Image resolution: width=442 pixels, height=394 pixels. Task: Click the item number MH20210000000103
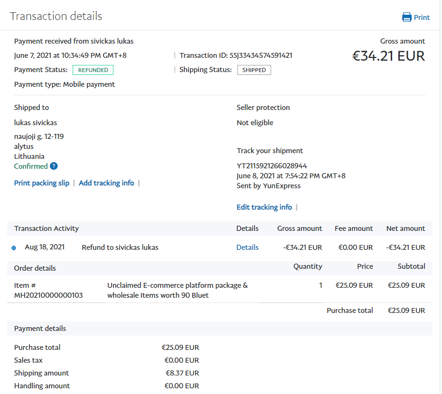click(48, 295)
